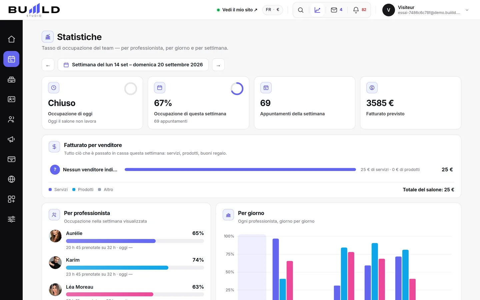Click Léa Moreau's profile photo
Screen dimensions: 480x300
tap(55, 290)
